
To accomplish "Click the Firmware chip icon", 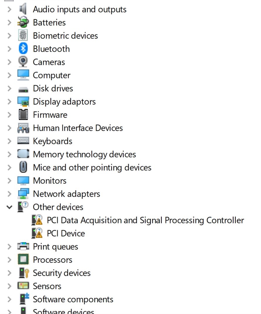I will click(23, 115).
